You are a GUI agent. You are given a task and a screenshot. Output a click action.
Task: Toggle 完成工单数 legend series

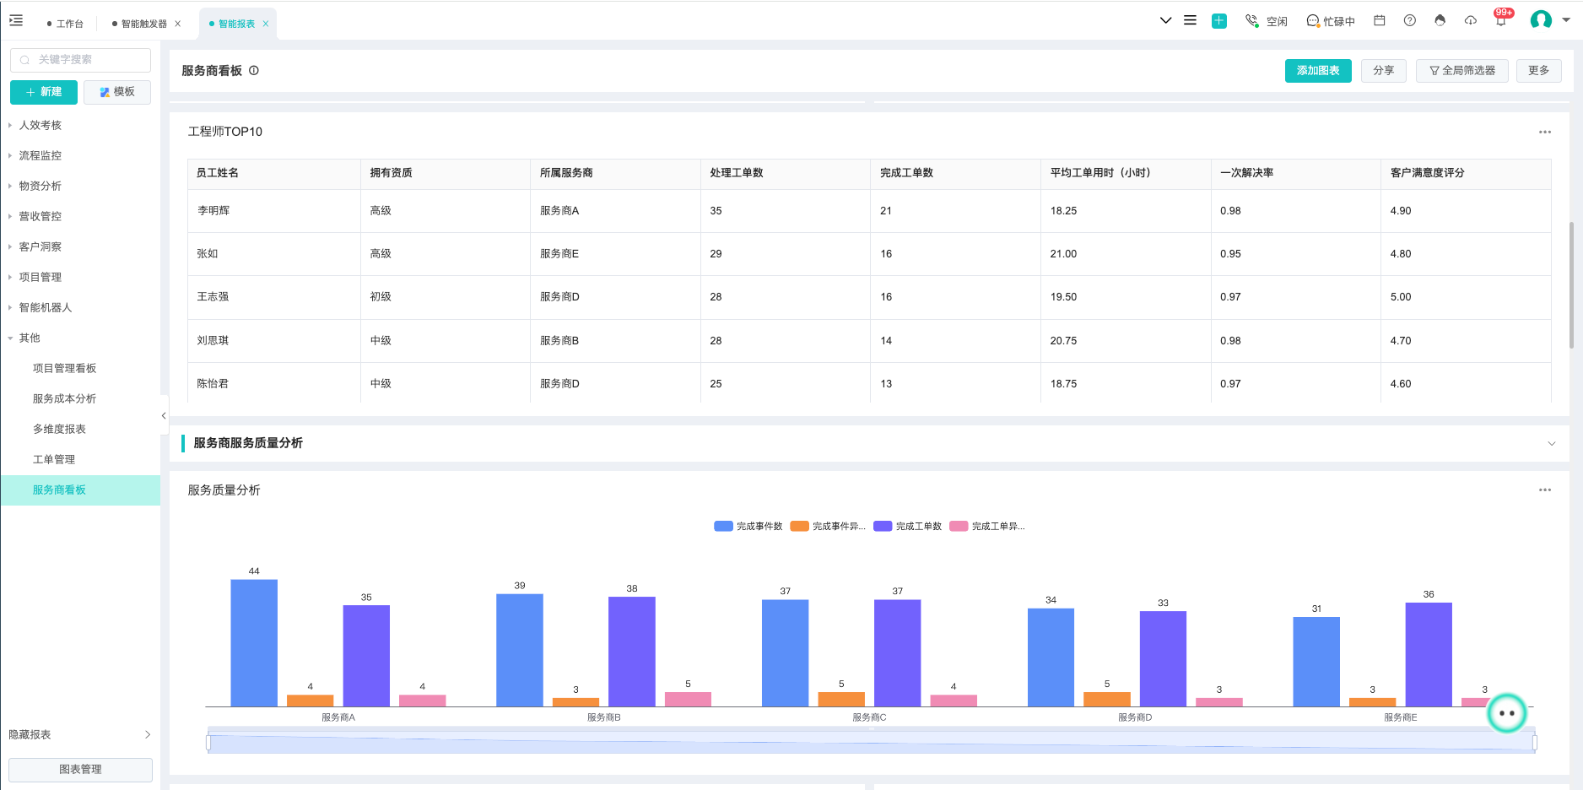[908, 526]
